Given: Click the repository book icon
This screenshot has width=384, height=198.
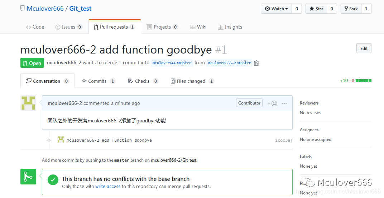Looking at the screenshot, I should (23, 8).
